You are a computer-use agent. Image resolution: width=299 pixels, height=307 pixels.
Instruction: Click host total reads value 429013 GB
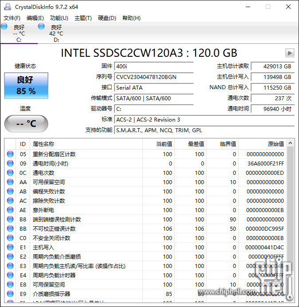coord(273,67)
